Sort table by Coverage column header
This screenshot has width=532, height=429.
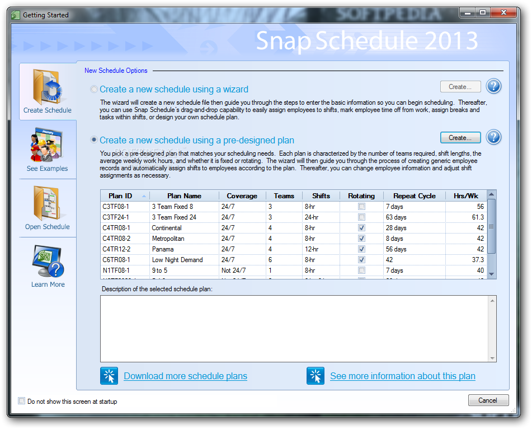(242, 195)
